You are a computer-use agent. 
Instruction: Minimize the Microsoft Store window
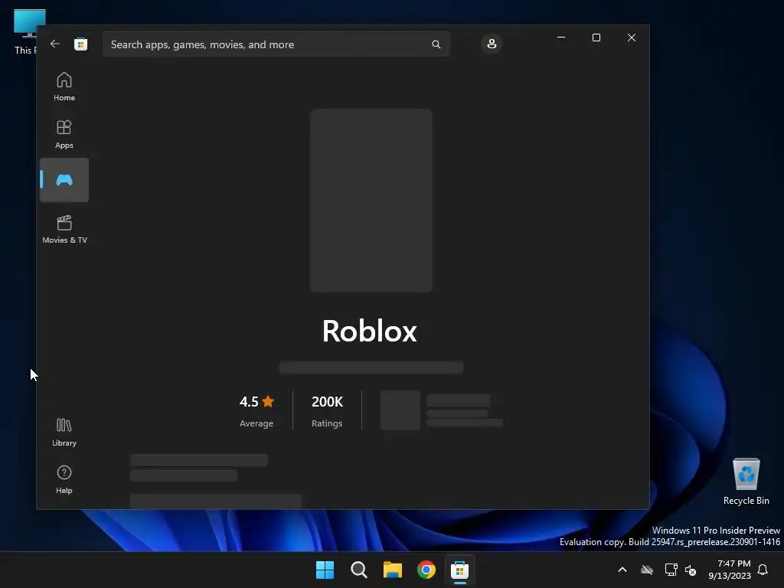[x=561, y=38]
